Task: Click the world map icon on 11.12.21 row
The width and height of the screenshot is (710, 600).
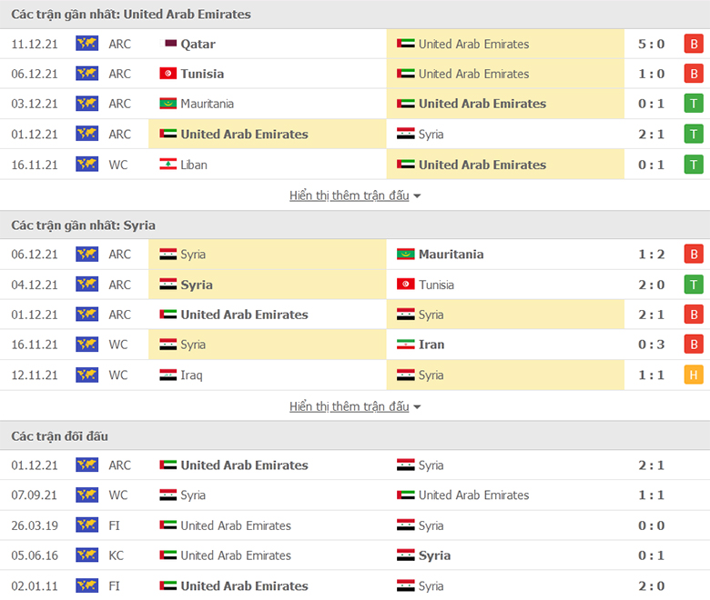Action: pos(87,44)
